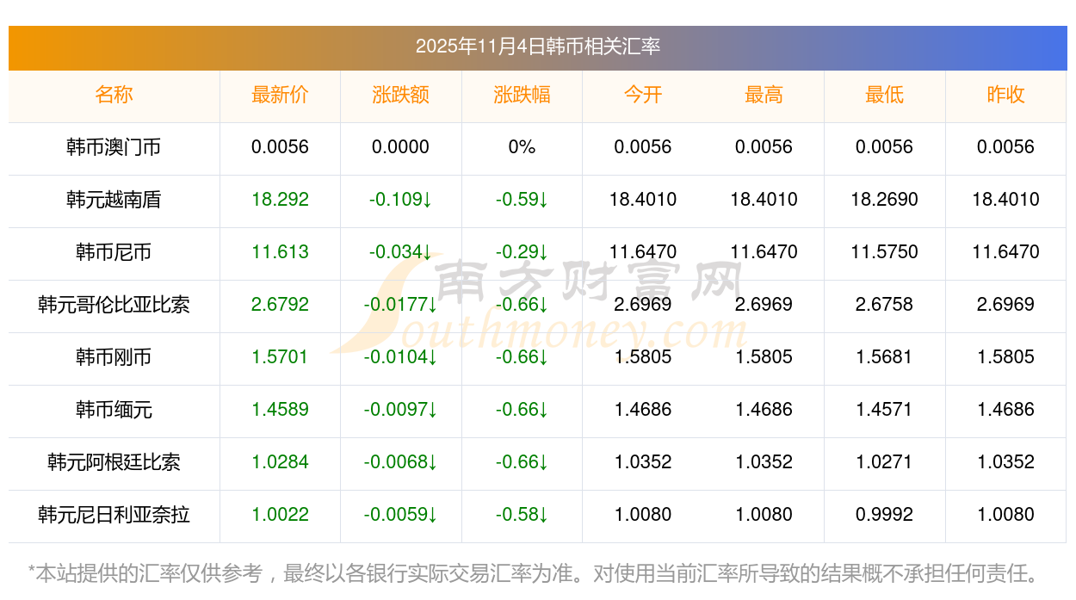Click 昨收 value 1.0080 for 尼日利亚奈拉
The height and width of the screenshot is (600, 1076).
[x=1005, y=515]
